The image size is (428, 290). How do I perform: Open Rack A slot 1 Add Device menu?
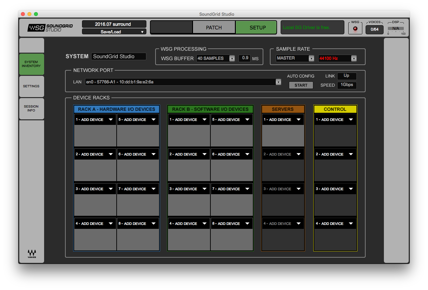[x=95, y=120]
